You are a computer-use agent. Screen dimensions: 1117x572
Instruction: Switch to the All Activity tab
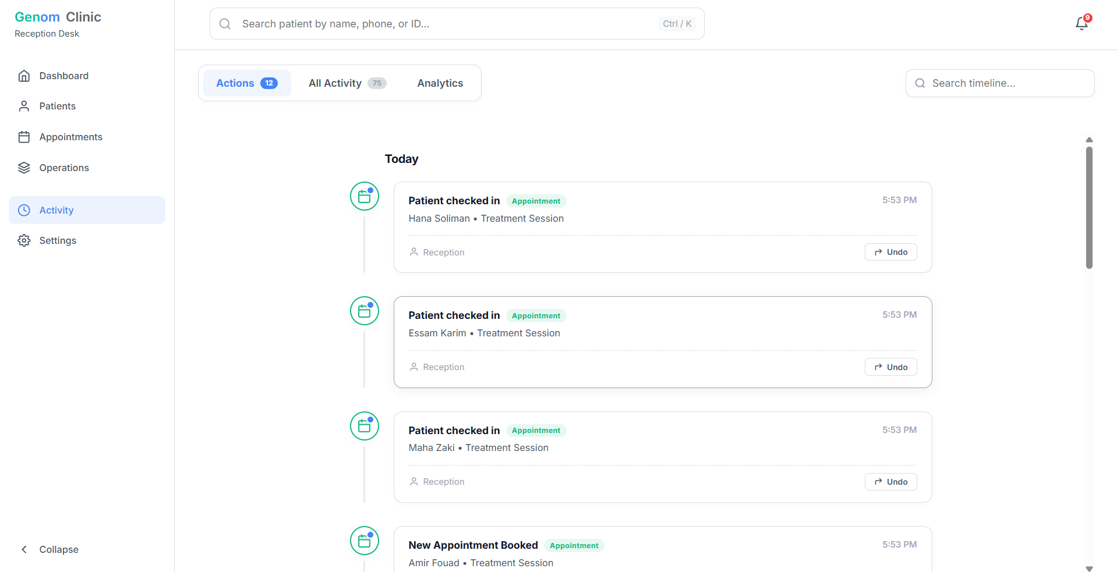(347, 83)
